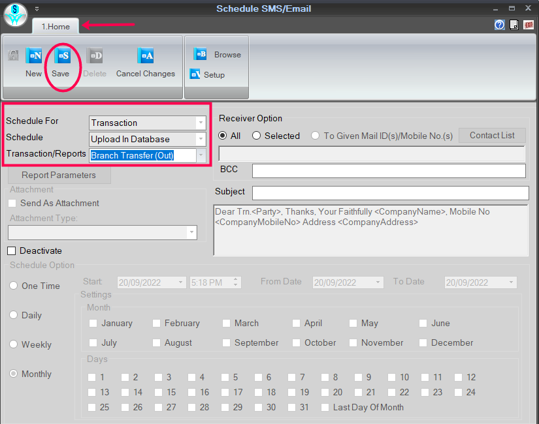Viewport: 539px width, 424px height.
Task: Open the Transaction/Reports dropdown arrow
Action: pyautogui.click(x=201, y=155)
